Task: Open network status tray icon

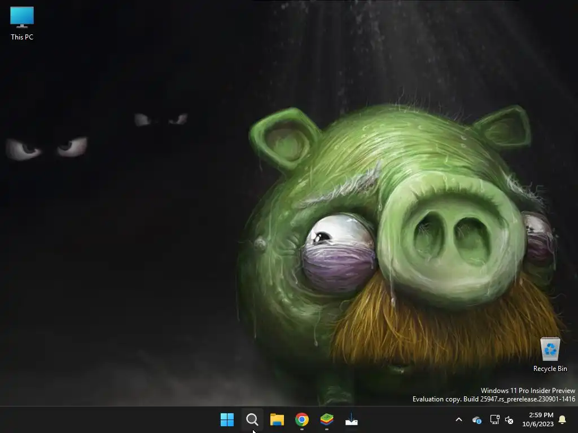Action: pos(494,419)
